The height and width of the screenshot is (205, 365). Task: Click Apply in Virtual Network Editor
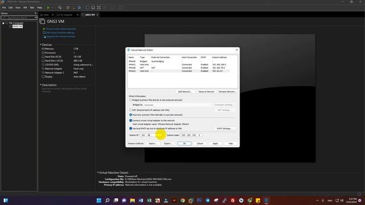pos(216,143)
